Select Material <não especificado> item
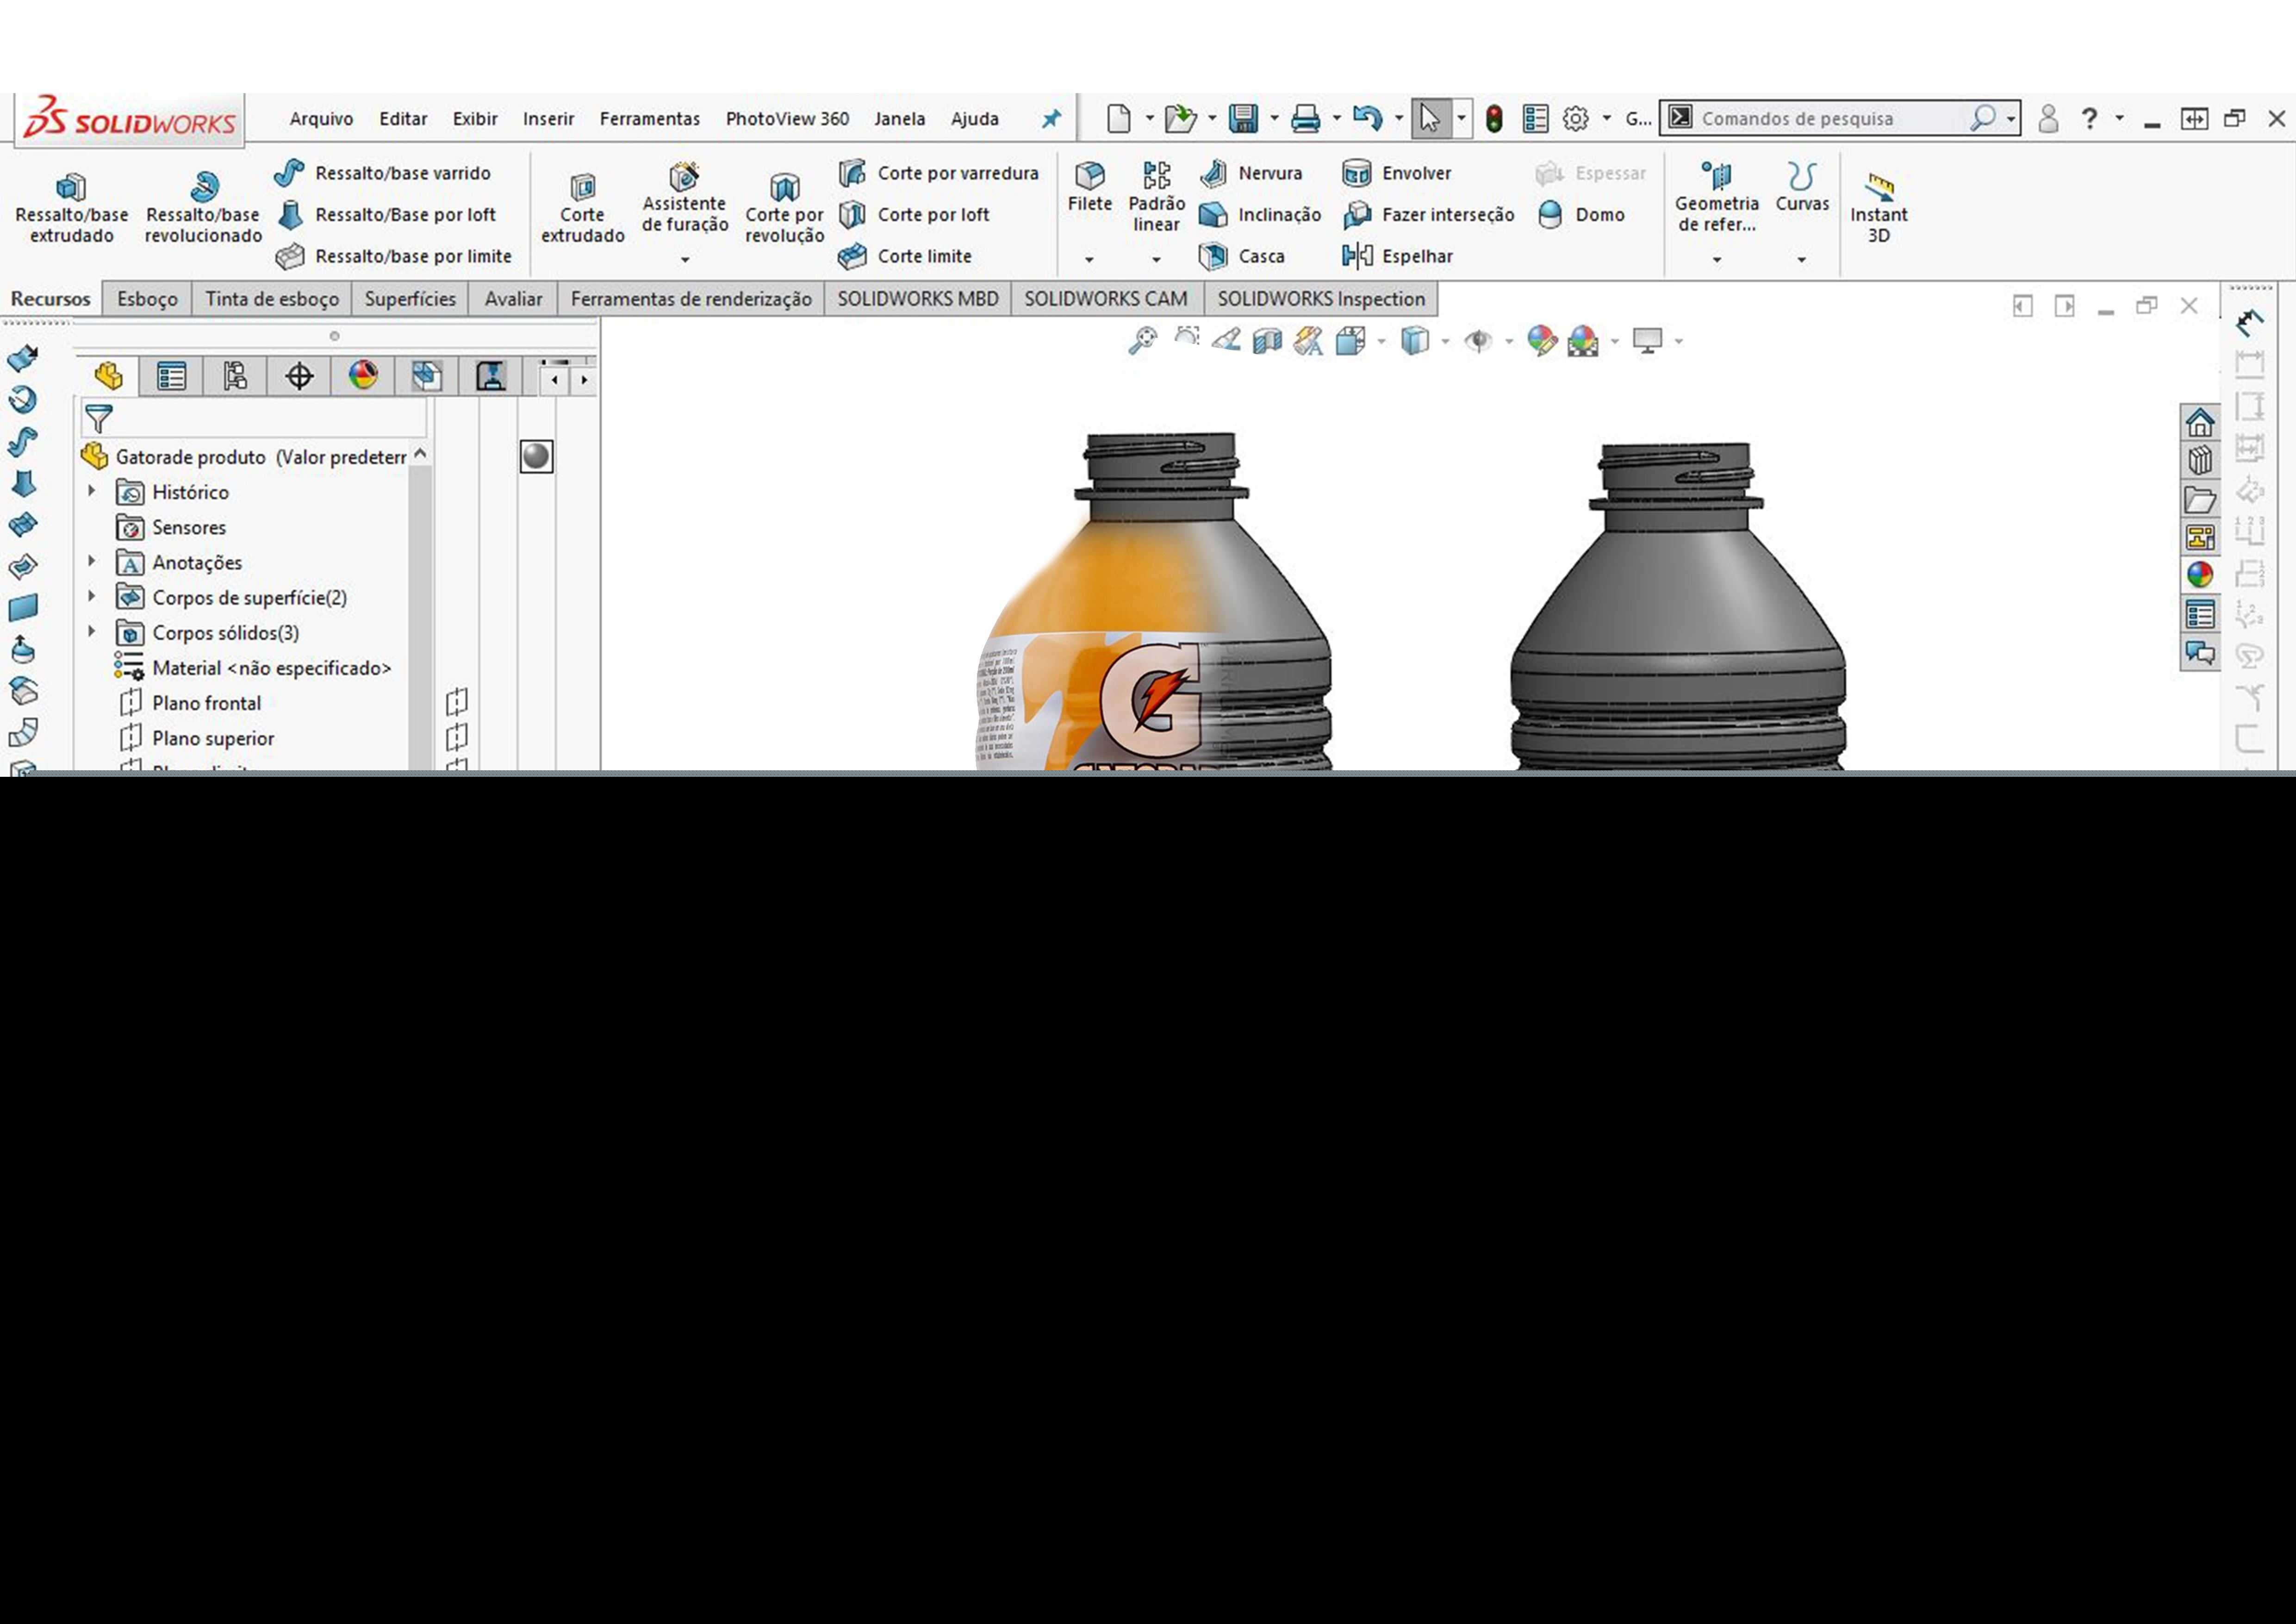 point(253,667)
